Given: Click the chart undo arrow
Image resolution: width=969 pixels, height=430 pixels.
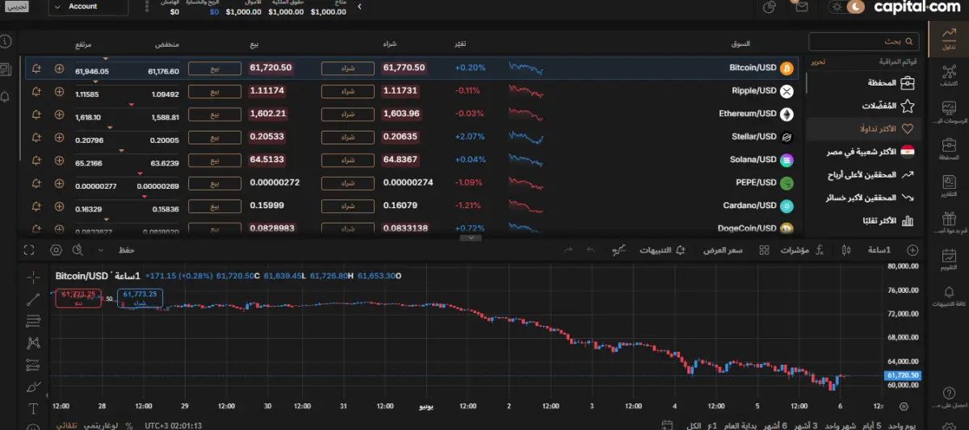Looking at the screenshot, I should click(x=590, y=250).
